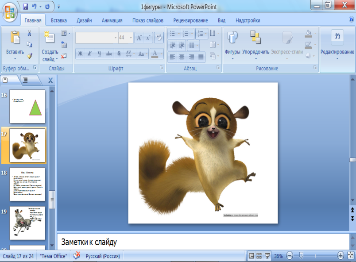
Task: Justify the paragraph text
Action: tap(201, 57)
